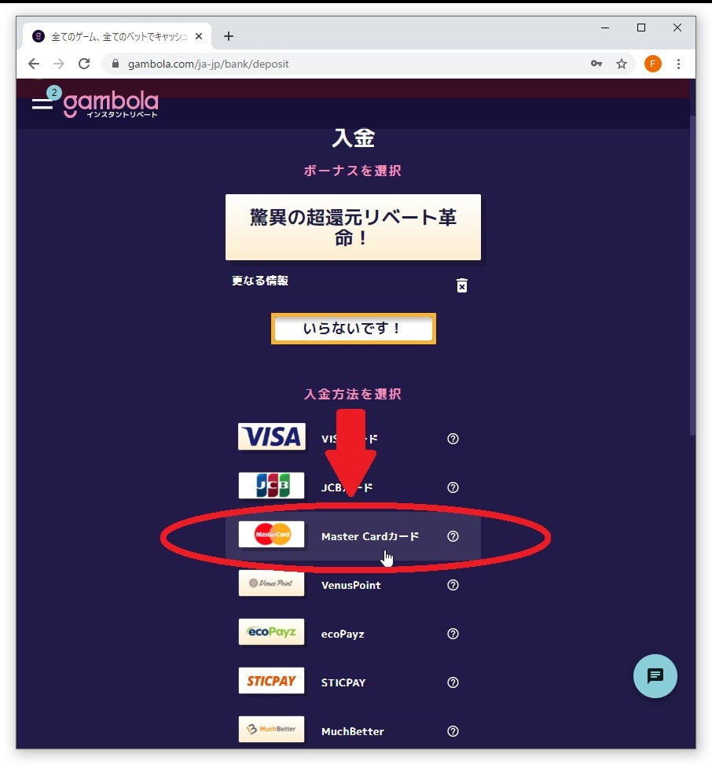
Task: Click help icon next to VenusPoint
Action: [x=453, y=585]
